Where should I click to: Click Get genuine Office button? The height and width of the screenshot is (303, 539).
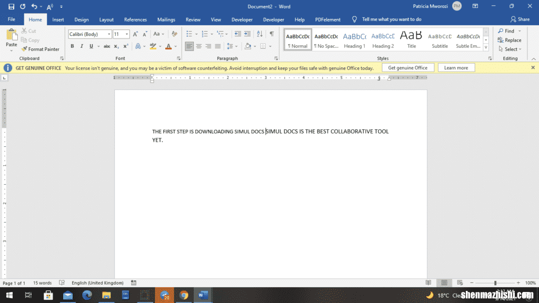pos(408,68)
